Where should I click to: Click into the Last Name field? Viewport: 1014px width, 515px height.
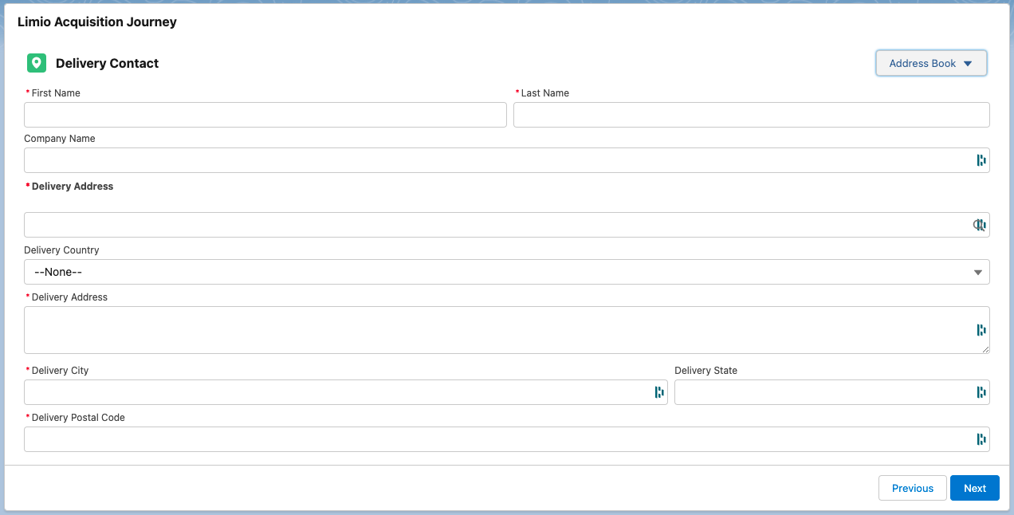click(749, 114)
